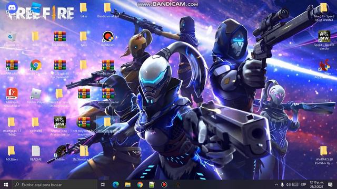Click the touch keyboard tray icon

295,184
